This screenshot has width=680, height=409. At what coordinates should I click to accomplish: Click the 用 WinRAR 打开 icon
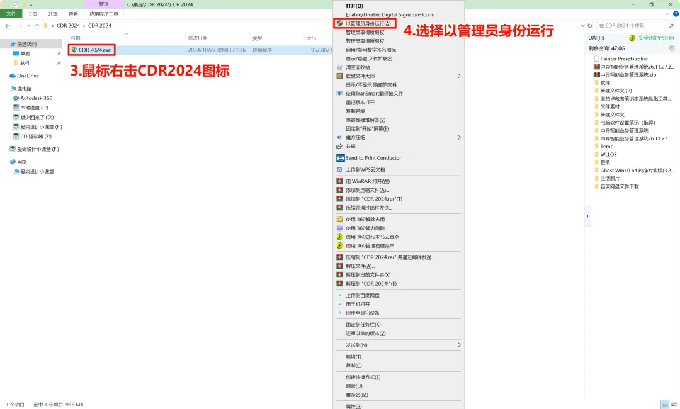click(339, 181)
